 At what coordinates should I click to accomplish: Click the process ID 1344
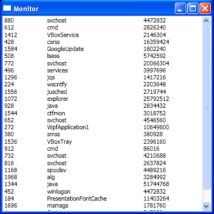tap(11, 184)
